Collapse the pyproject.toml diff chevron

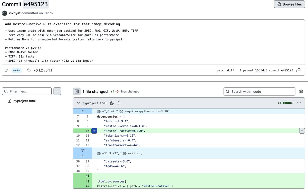(x=78, y=103)
